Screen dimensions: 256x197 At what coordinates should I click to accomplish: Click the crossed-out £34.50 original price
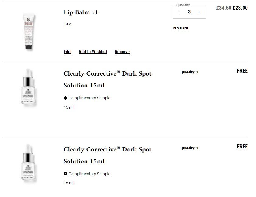(224, 8)
